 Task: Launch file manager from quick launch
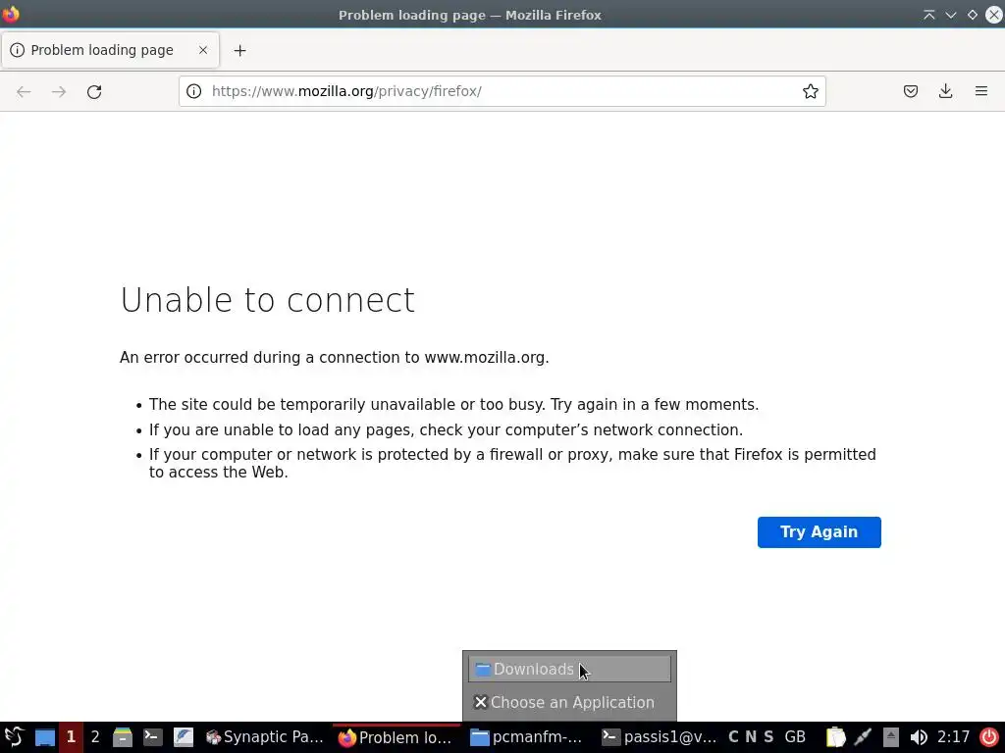point(123,737)
